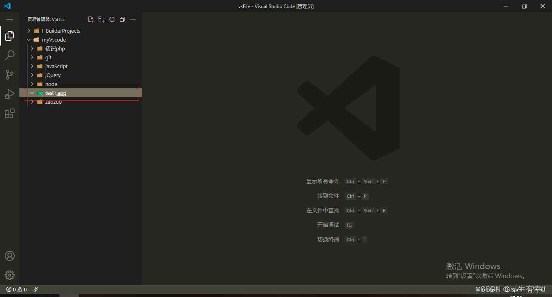552x297 pixels.
Task: Select the myVscode folder name
Action: pyautogui.click(x=54, y=40)
